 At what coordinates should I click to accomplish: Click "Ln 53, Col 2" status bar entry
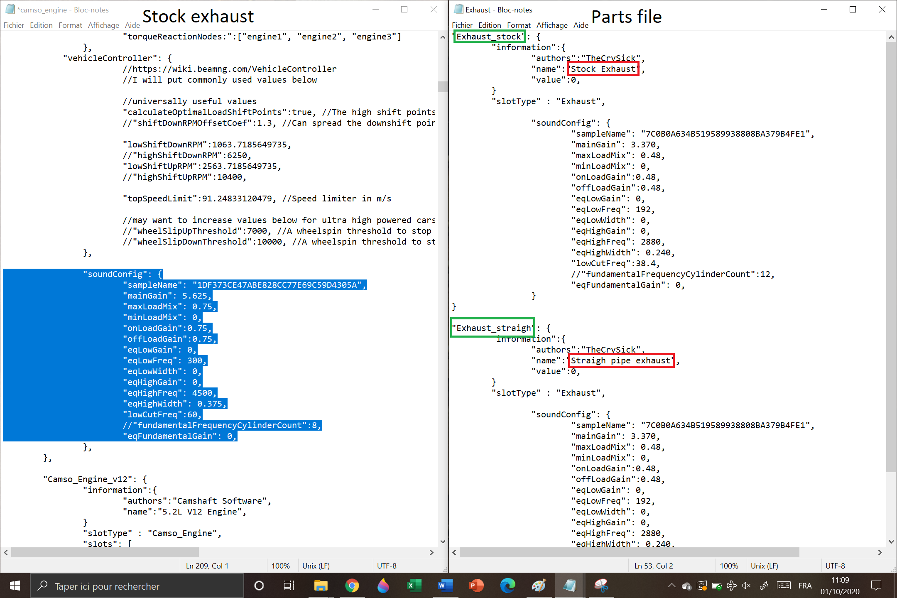tap(653, 566)
